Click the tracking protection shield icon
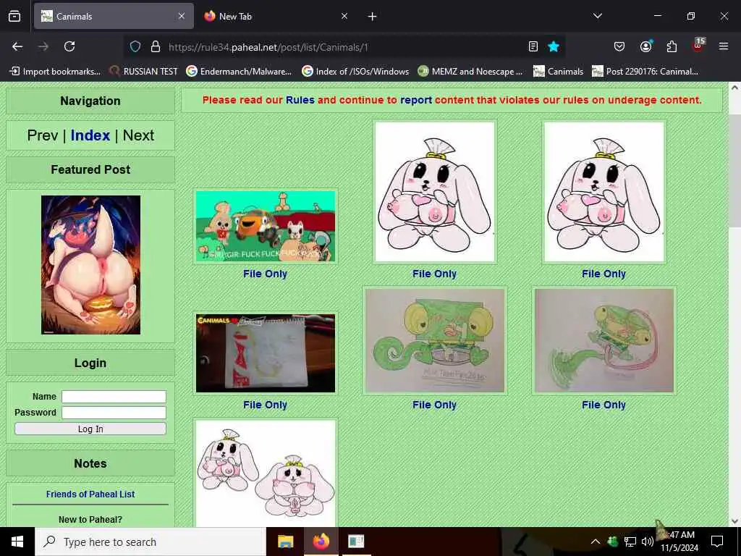Screen dimensions: 741x556 135,46
